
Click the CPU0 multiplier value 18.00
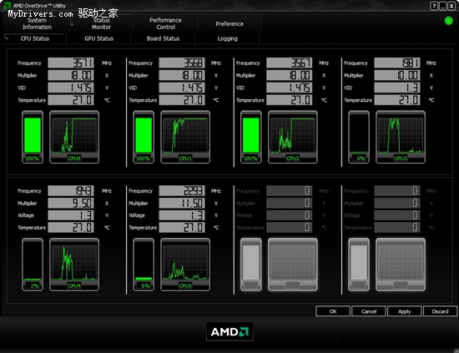(x=71, y=75)
